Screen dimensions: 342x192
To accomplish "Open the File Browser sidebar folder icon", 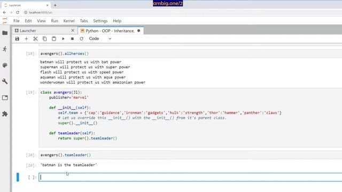I will (5, 33).
